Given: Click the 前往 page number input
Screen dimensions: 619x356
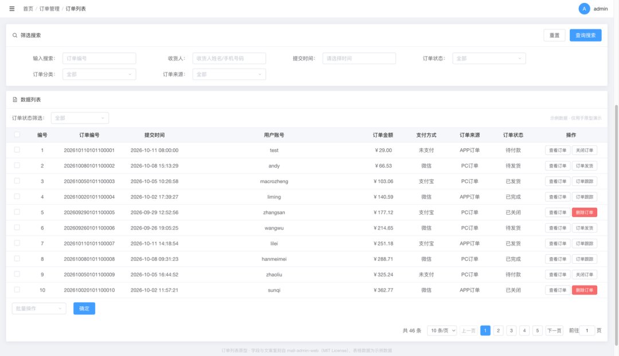Looking at the screenshot, I should (587, 330).
